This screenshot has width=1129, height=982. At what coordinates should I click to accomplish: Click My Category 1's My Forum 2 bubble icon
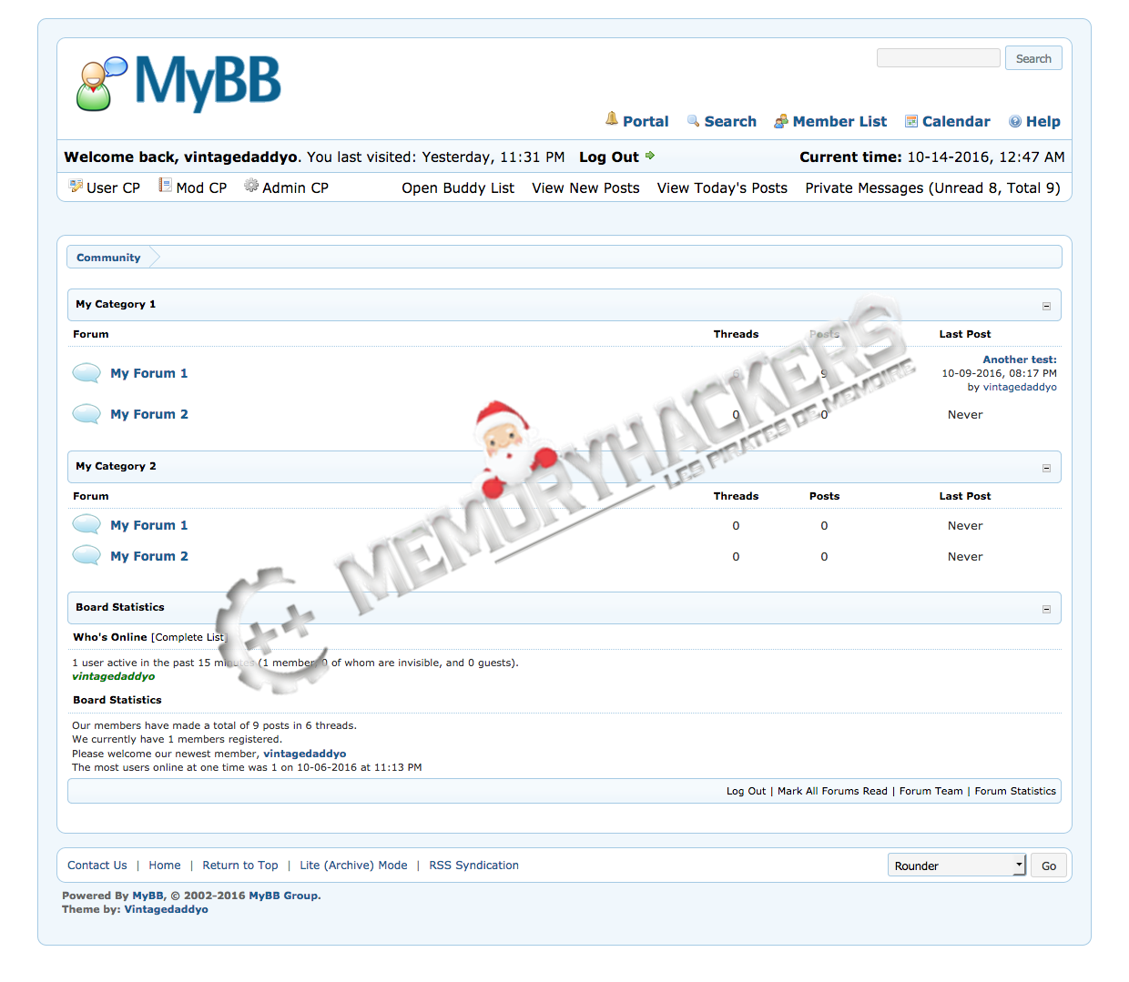(x=86, y=414)
